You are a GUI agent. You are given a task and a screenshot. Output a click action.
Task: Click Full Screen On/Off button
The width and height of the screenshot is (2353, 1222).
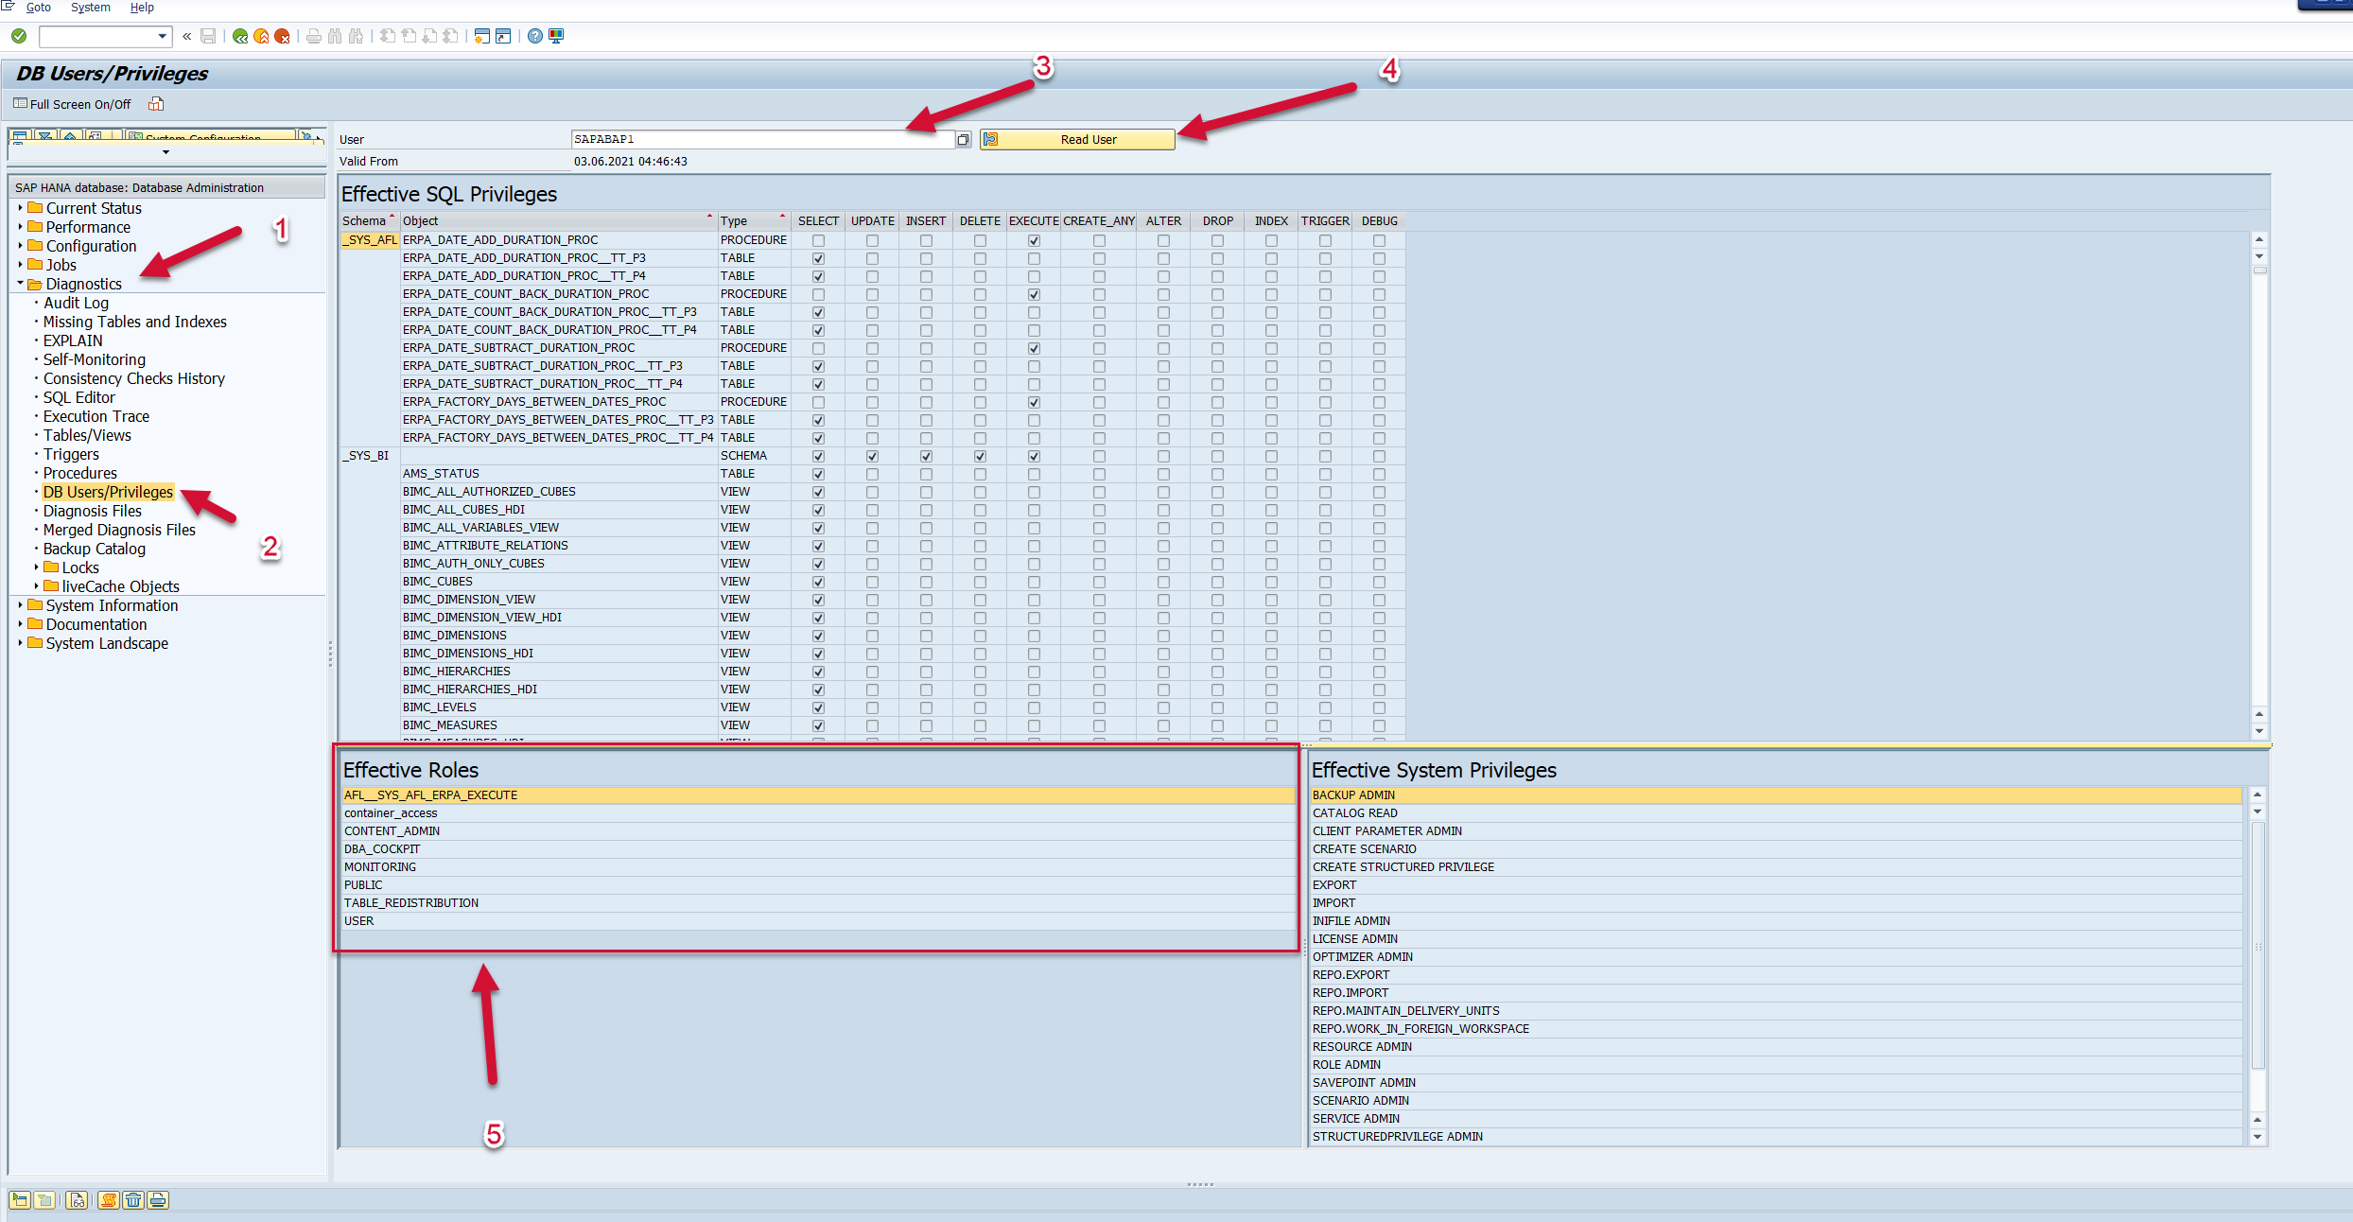point(73,104)
